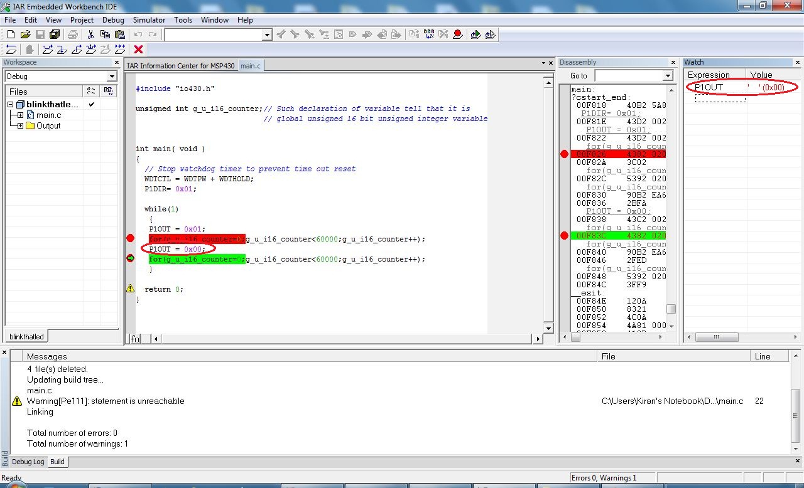This screenshot has height=488, width=804.
Task: Click the Step Out debug icon
Action: [x=77, y=50]
